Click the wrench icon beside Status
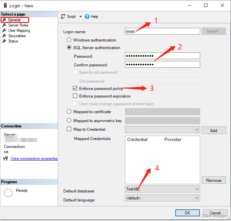231x221 pixels. click(4, 41)
